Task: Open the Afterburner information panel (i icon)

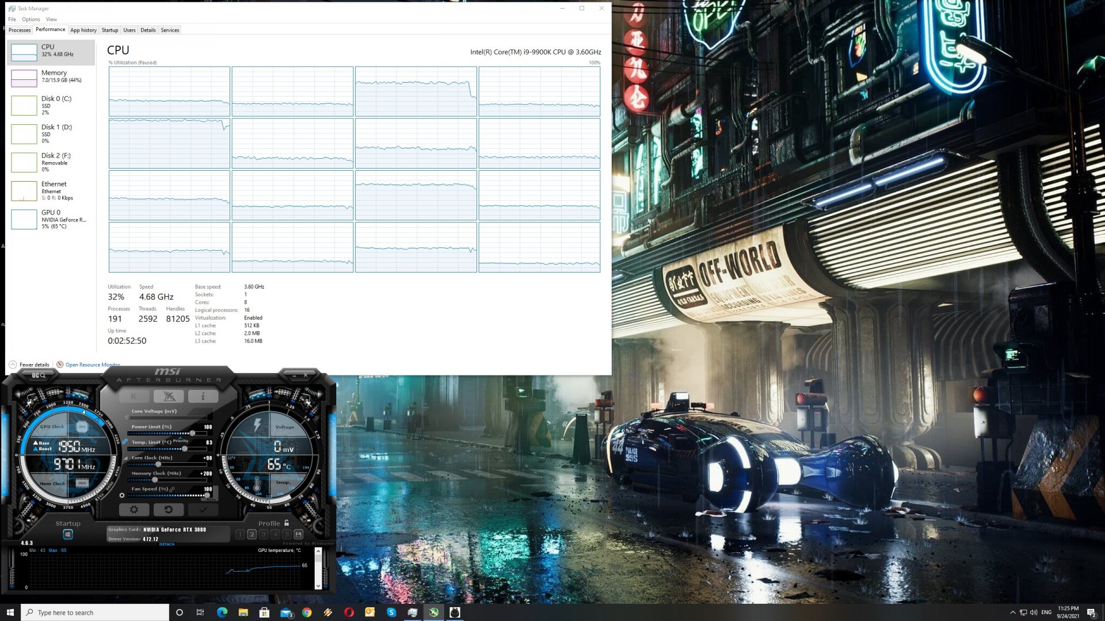Action: tap(203, 396)
